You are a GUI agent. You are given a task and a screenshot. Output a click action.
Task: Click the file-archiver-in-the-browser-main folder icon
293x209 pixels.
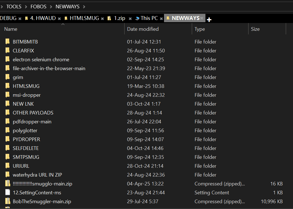[8, 68]
